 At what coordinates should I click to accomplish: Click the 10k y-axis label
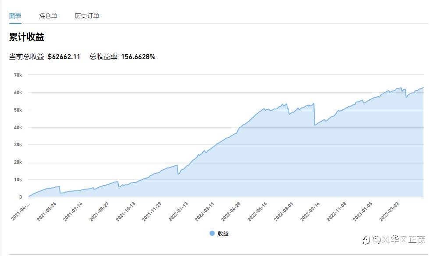[18, 179]
